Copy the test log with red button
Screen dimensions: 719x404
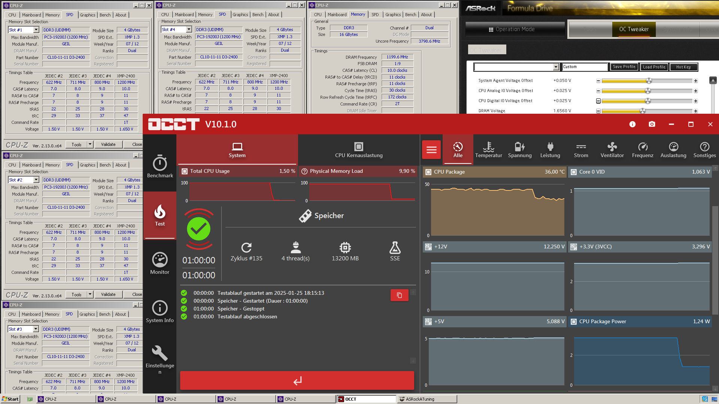click(x=399, y=295)
